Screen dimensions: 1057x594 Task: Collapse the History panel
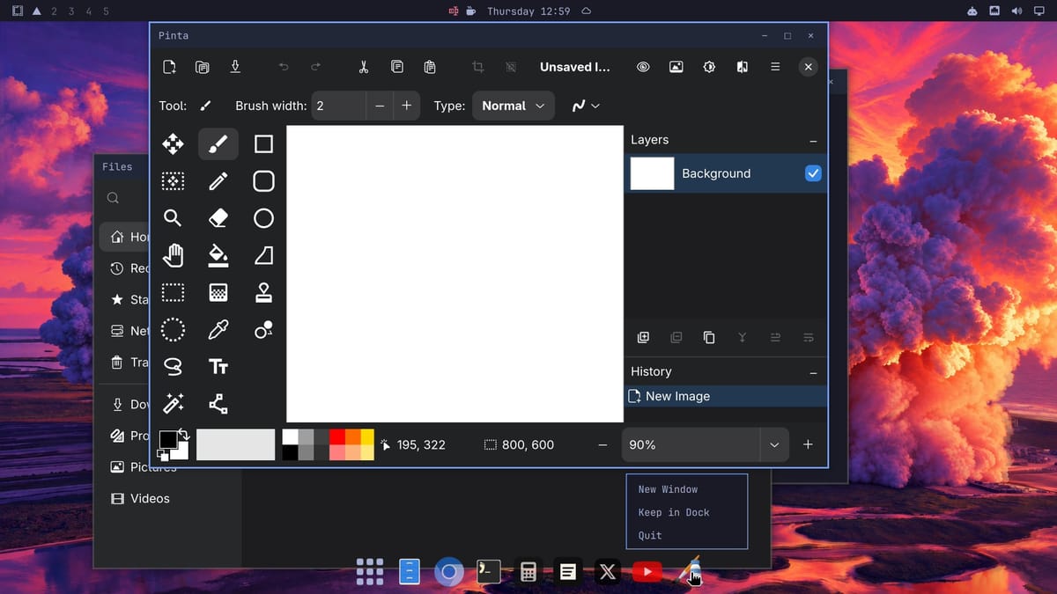point(813,372)
